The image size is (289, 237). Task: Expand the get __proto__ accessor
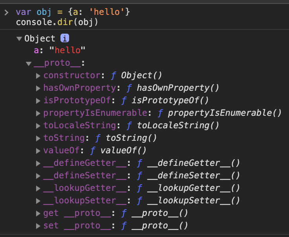tap(38, 213)
